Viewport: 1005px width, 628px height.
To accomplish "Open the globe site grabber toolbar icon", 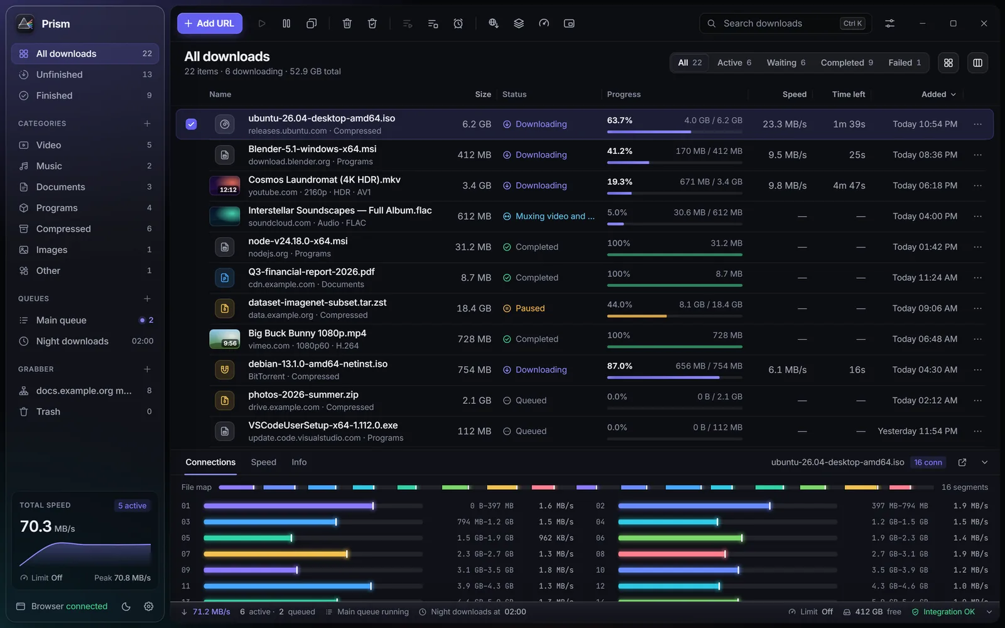I will click(494, 23).
